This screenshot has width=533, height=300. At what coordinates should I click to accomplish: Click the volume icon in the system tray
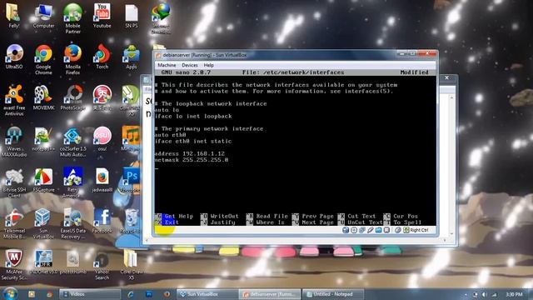pyautogui.click(x=484, y=294)
